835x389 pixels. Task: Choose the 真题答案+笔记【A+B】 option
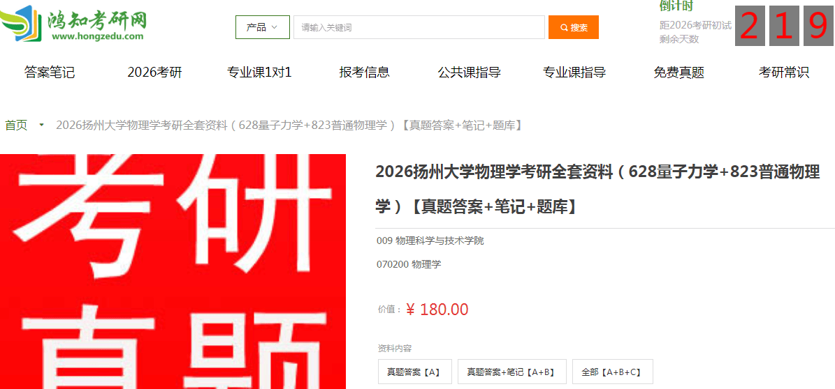click(x=511, y=372)
